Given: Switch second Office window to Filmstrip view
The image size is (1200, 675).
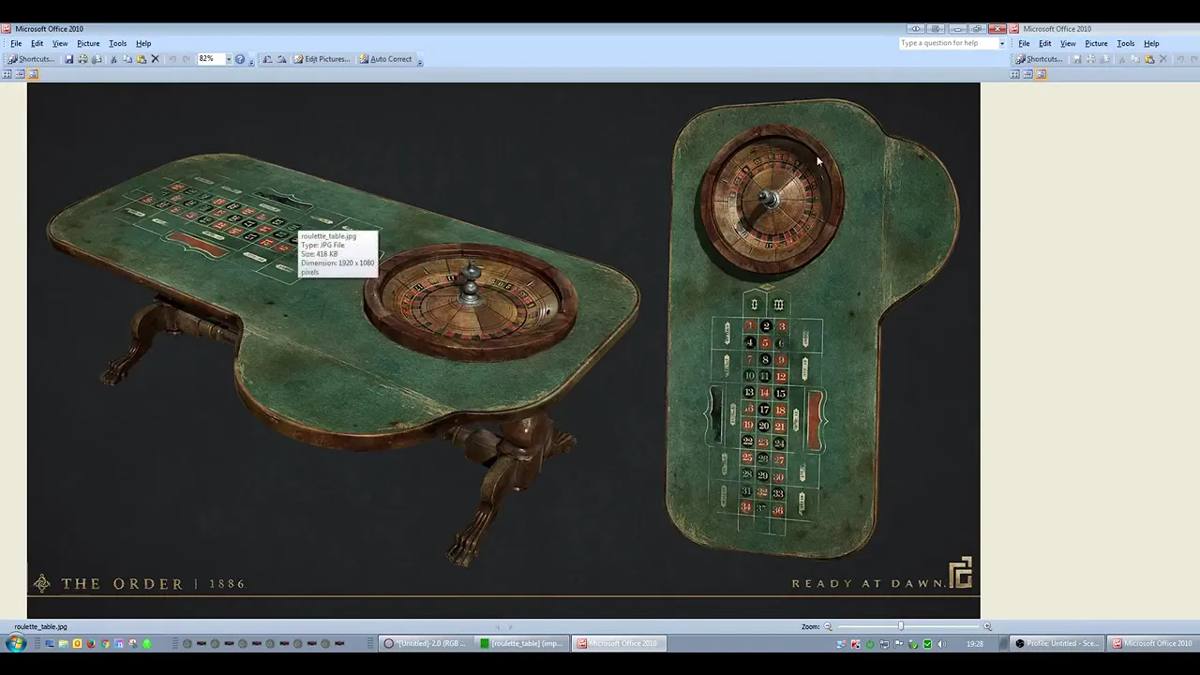Looking at the screenshot, I should click(1027, 74).
